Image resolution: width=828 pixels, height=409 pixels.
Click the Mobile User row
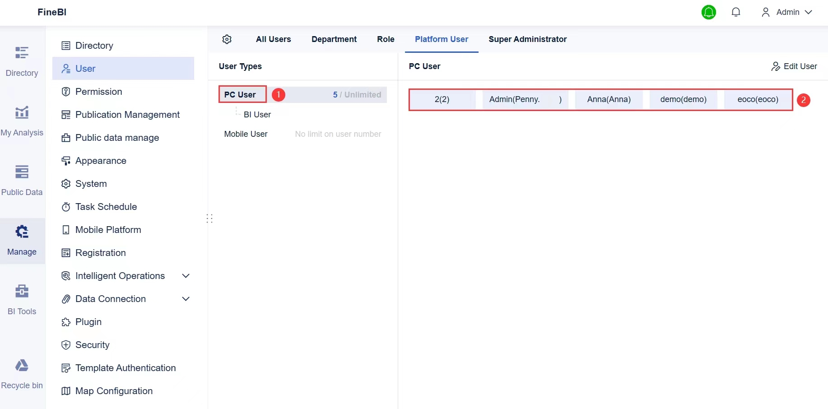click(246, 134)
